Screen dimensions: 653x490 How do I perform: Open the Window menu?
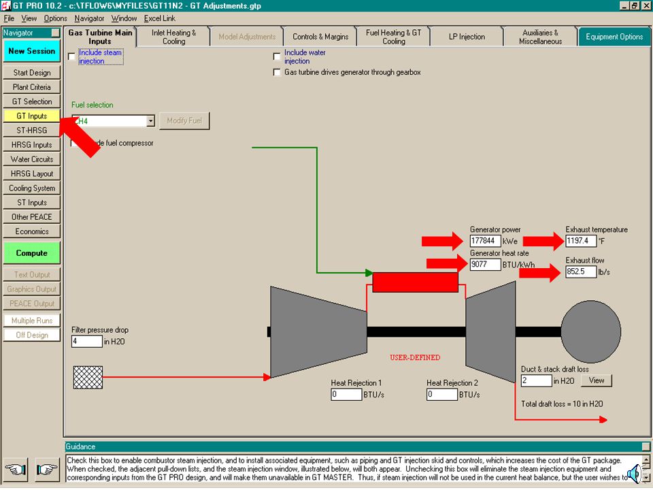pyautogui.click(x=124, y=18)
